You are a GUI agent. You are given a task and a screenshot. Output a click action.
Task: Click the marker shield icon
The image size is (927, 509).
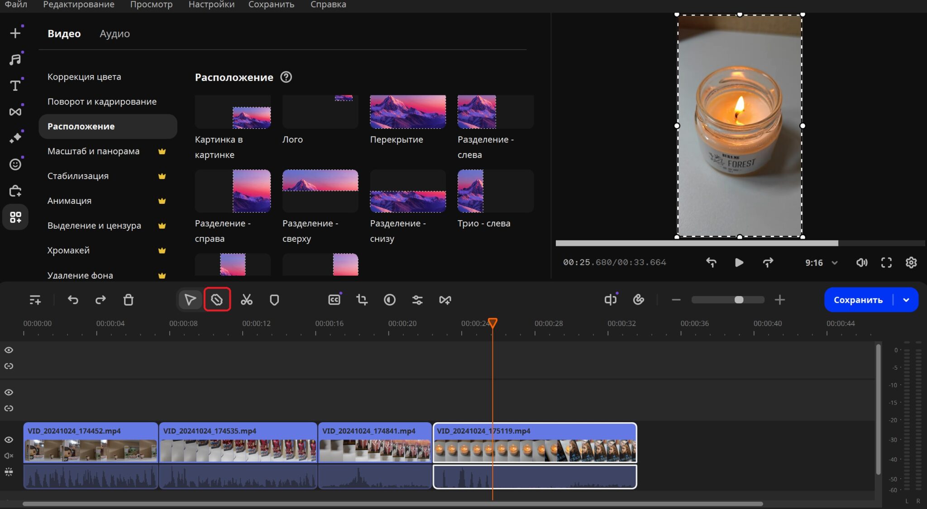tap(274, 300)
